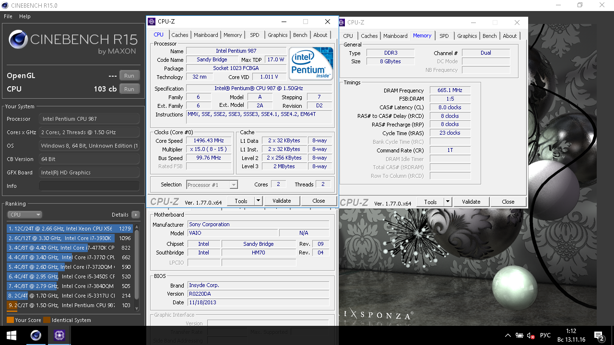The height and width of the screenshot is (345, 614).
Task: Click the ranking Details arrow button
Action: pos(136,215)
